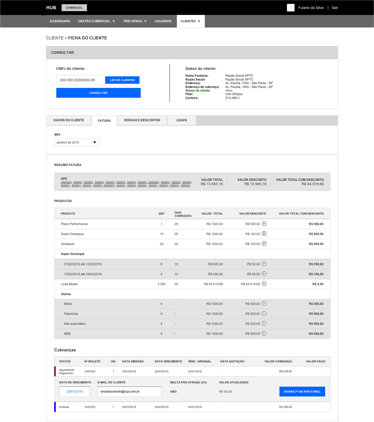Image resolution: width=374 pixels, height=422 pixels.
Task: Open discount details for Patrocínio row
Action: (x=264, y=313)
